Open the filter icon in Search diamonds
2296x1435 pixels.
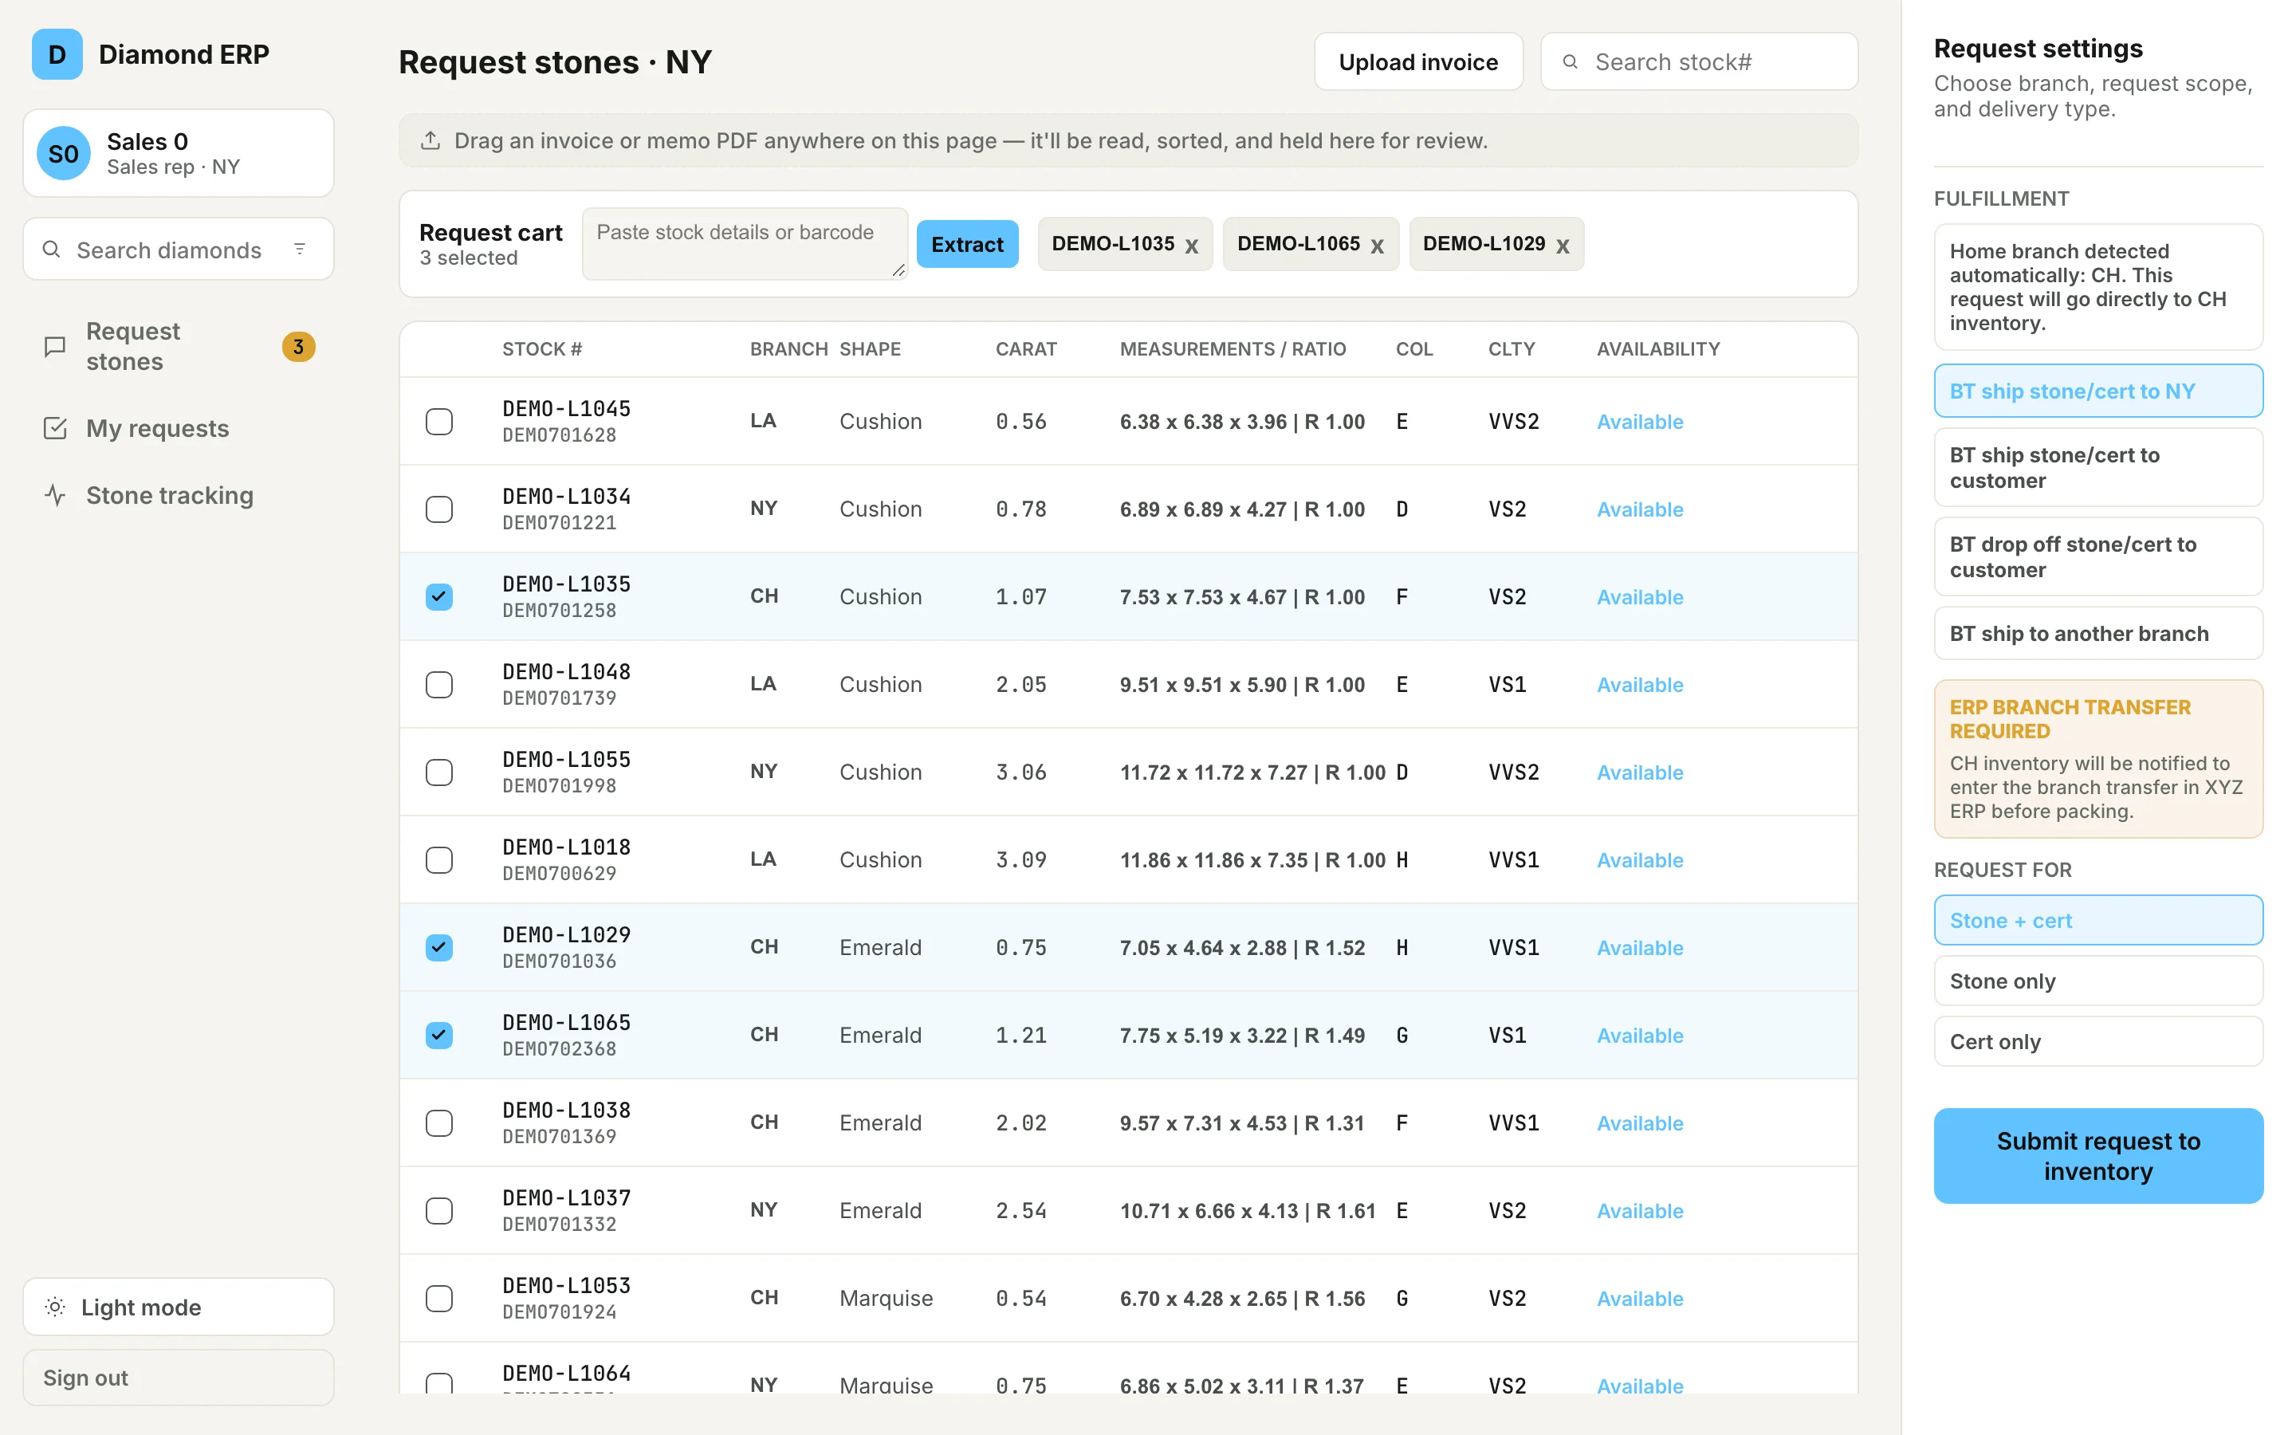[x=300, y=249]
